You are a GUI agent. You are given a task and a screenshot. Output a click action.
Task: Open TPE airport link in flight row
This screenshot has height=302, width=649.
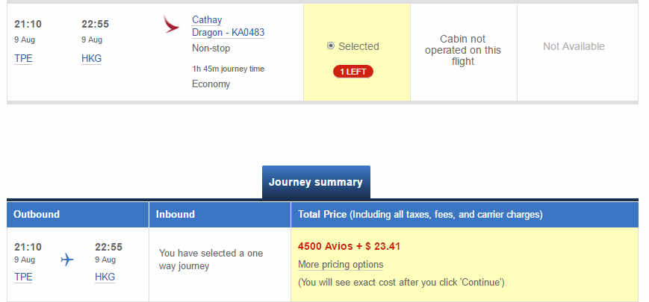click(x=23, y=59)
